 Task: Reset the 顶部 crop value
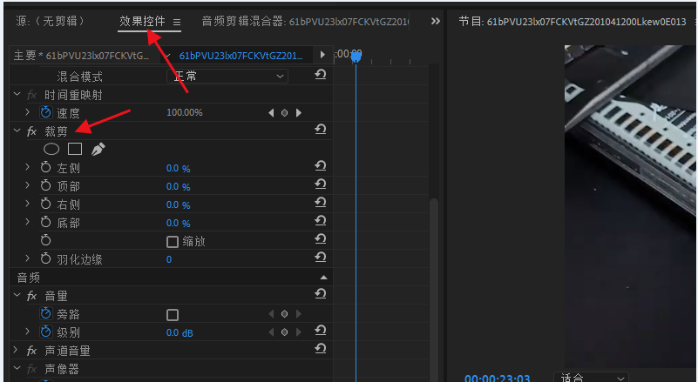tap(321, 184)
